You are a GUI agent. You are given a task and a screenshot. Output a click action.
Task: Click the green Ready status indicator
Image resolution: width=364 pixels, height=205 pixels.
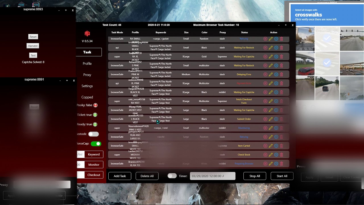coord(95,124)
